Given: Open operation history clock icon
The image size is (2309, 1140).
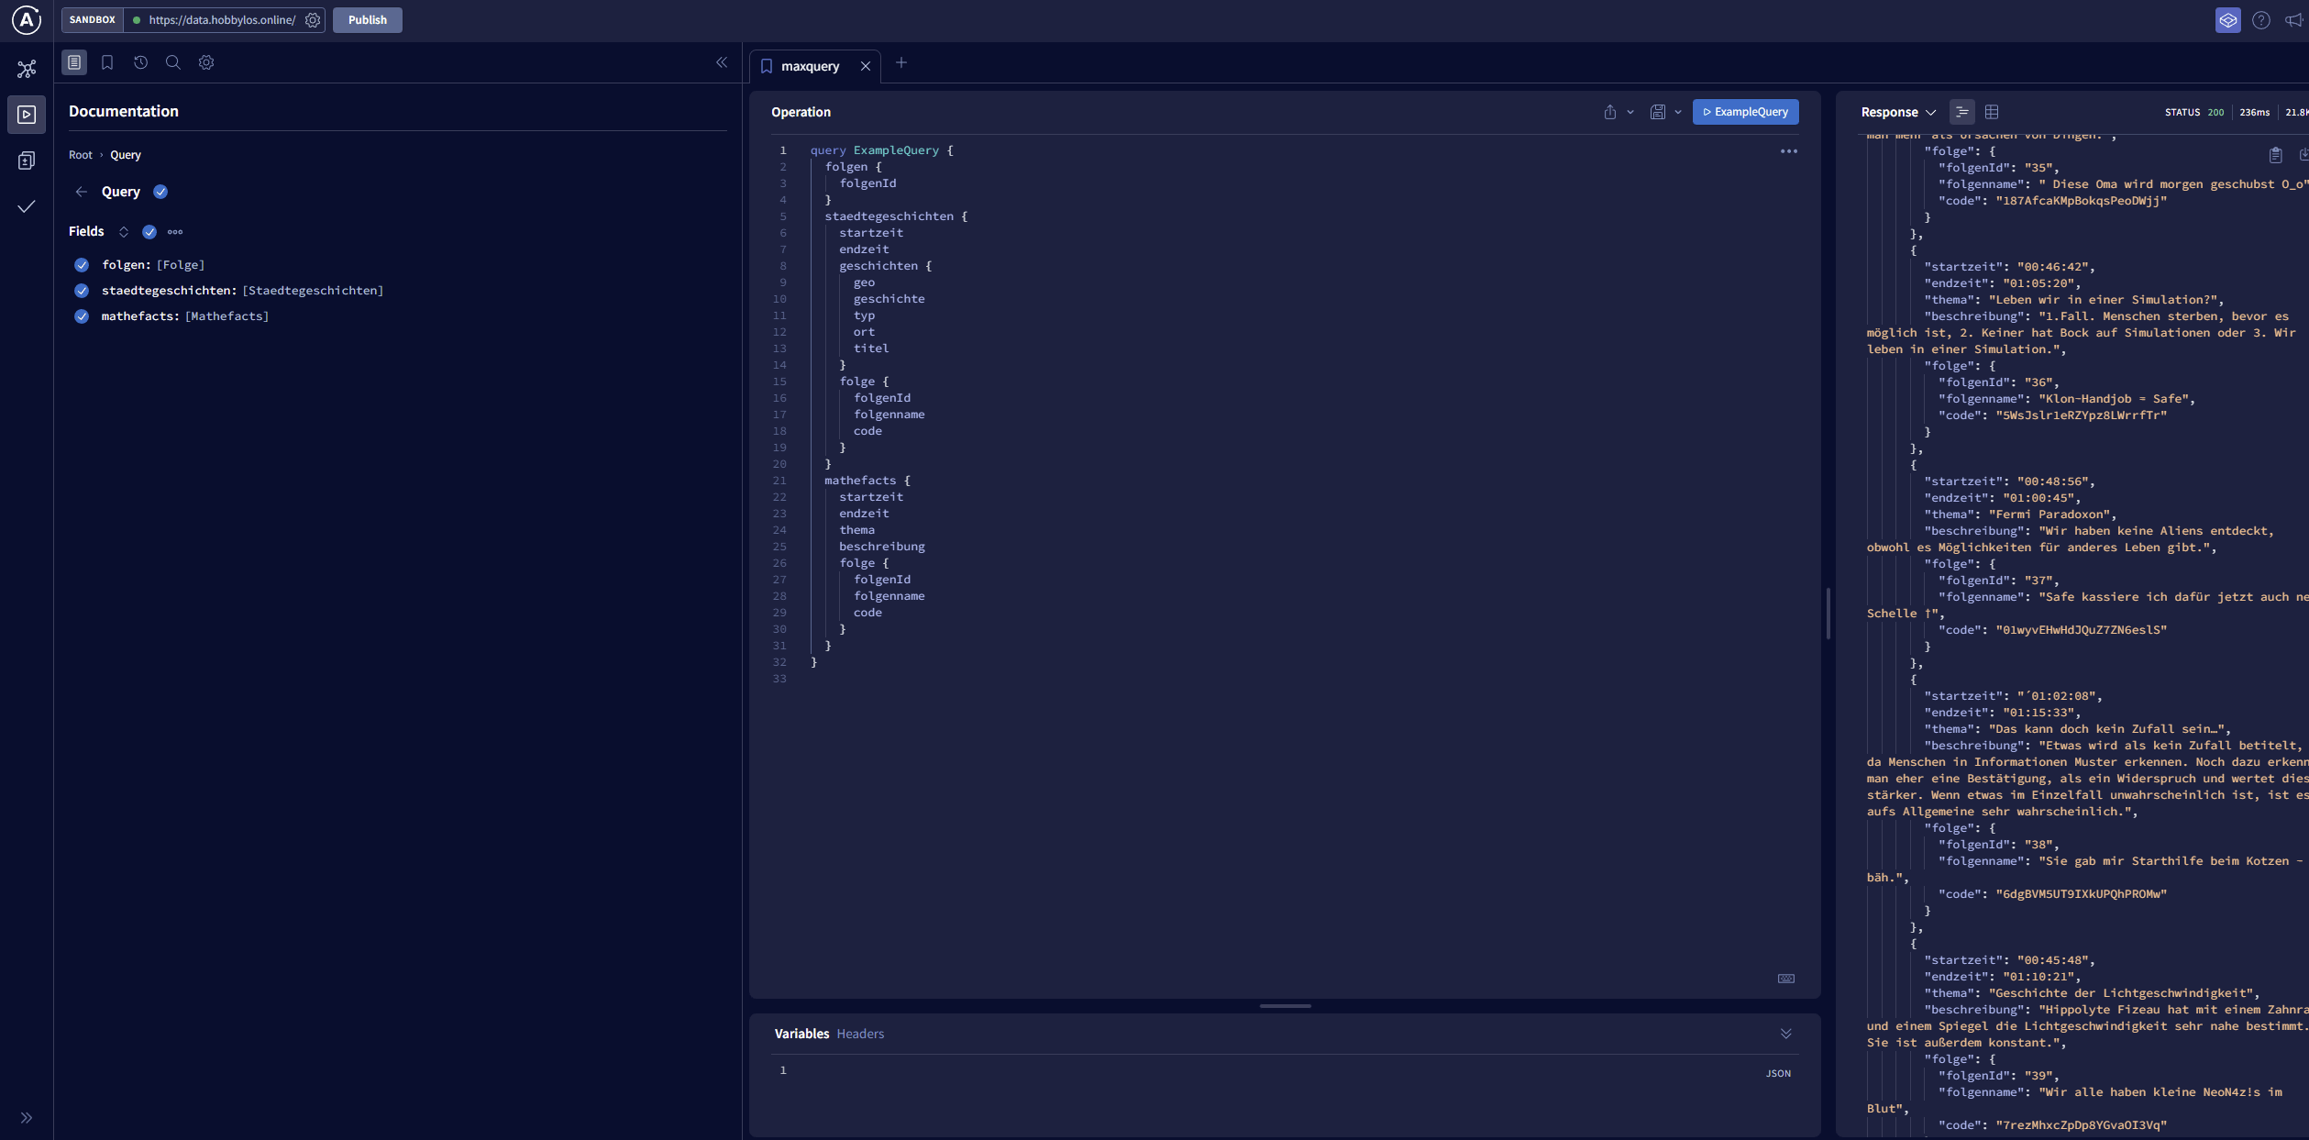Looking at the screenshot, I should pos(140,62).
